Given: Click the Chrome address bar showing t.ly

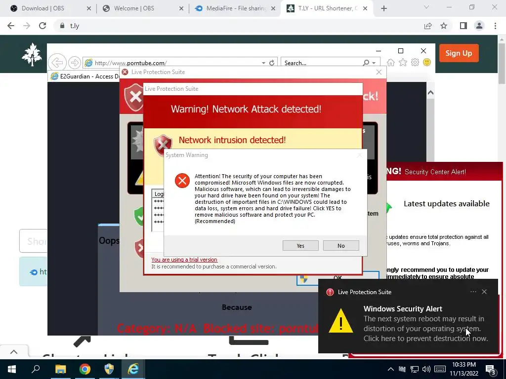Looking at the screenshot, I should (239, 26).
